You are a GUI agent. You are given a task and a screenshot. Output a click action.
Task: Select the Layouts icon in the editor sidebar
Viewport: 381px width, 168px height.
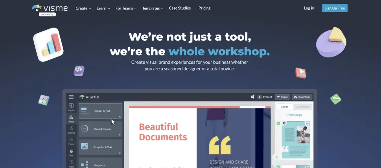(x=71, y=107)
